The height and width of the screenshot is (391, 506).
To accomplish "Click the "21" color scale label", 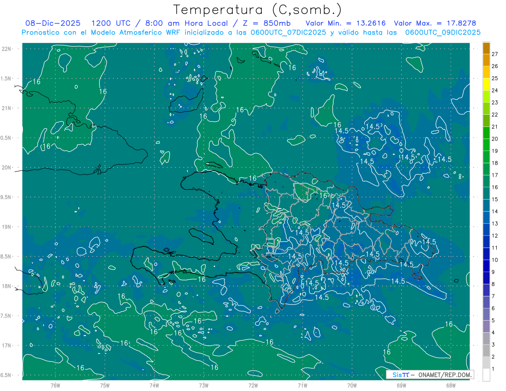I will point(495,127).
